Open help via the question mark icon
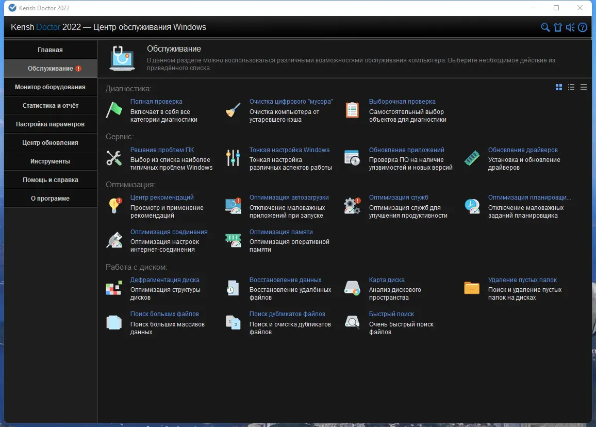This screenshot has height=427, width=596. [x=582, y=27]
